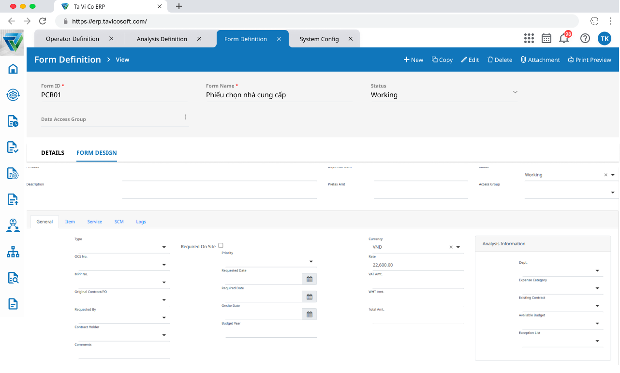Switch to Operator Definition tab
The image size is (620, 373).
point(73,39)
